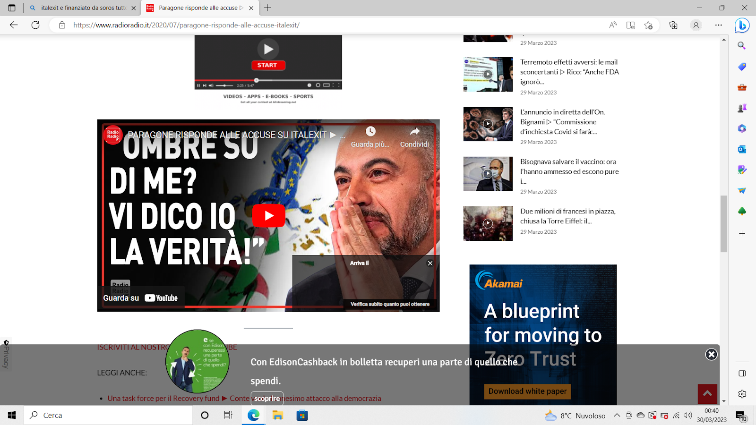Close the 'italexit e finanziato' tab
The width and height of the screenshot is (756, 425).
pos(133,8)
